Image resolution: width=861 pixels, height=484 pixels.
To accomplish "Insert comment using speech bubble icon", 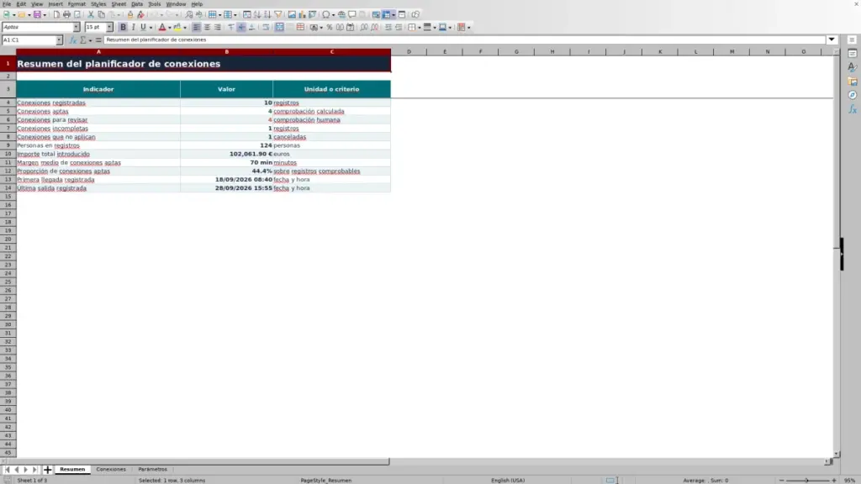I will point(352,14).
